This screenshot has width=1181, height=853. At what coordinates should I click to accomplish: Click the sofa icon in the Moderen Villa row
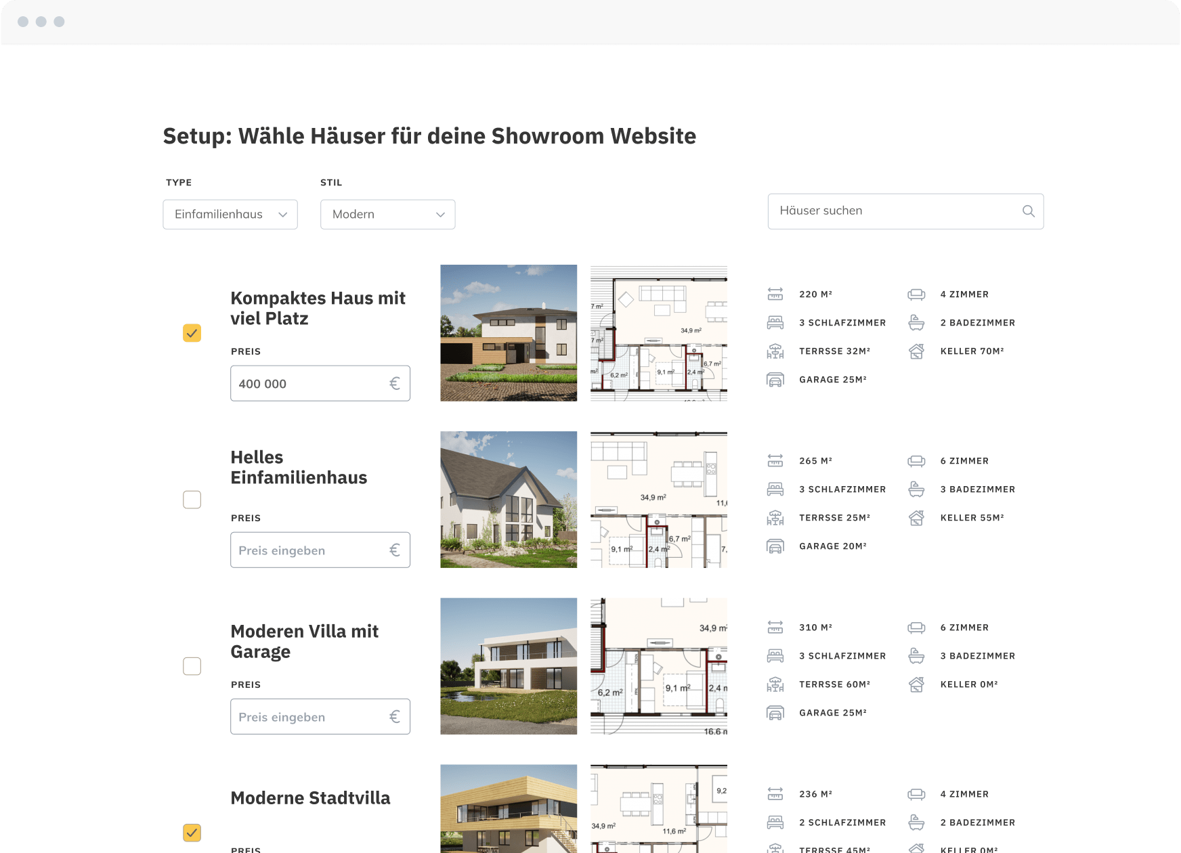(916, 628)
